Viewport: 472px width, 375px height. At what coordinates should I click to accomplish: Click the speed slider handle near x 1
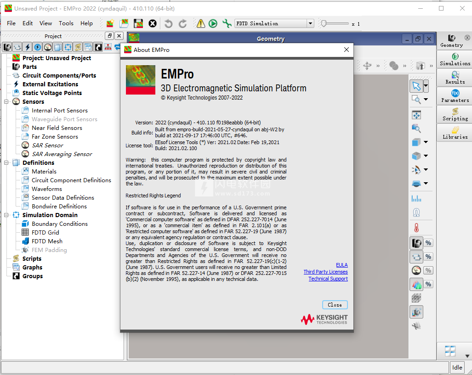tap(324, 23)
